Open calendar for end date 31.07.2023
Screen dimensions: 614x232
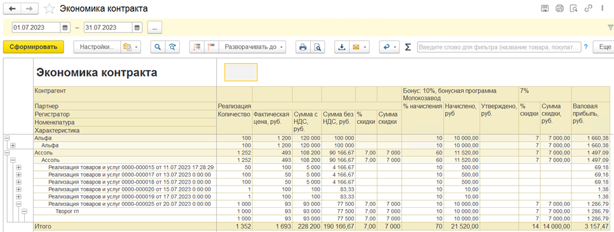[x=137, y=27]
